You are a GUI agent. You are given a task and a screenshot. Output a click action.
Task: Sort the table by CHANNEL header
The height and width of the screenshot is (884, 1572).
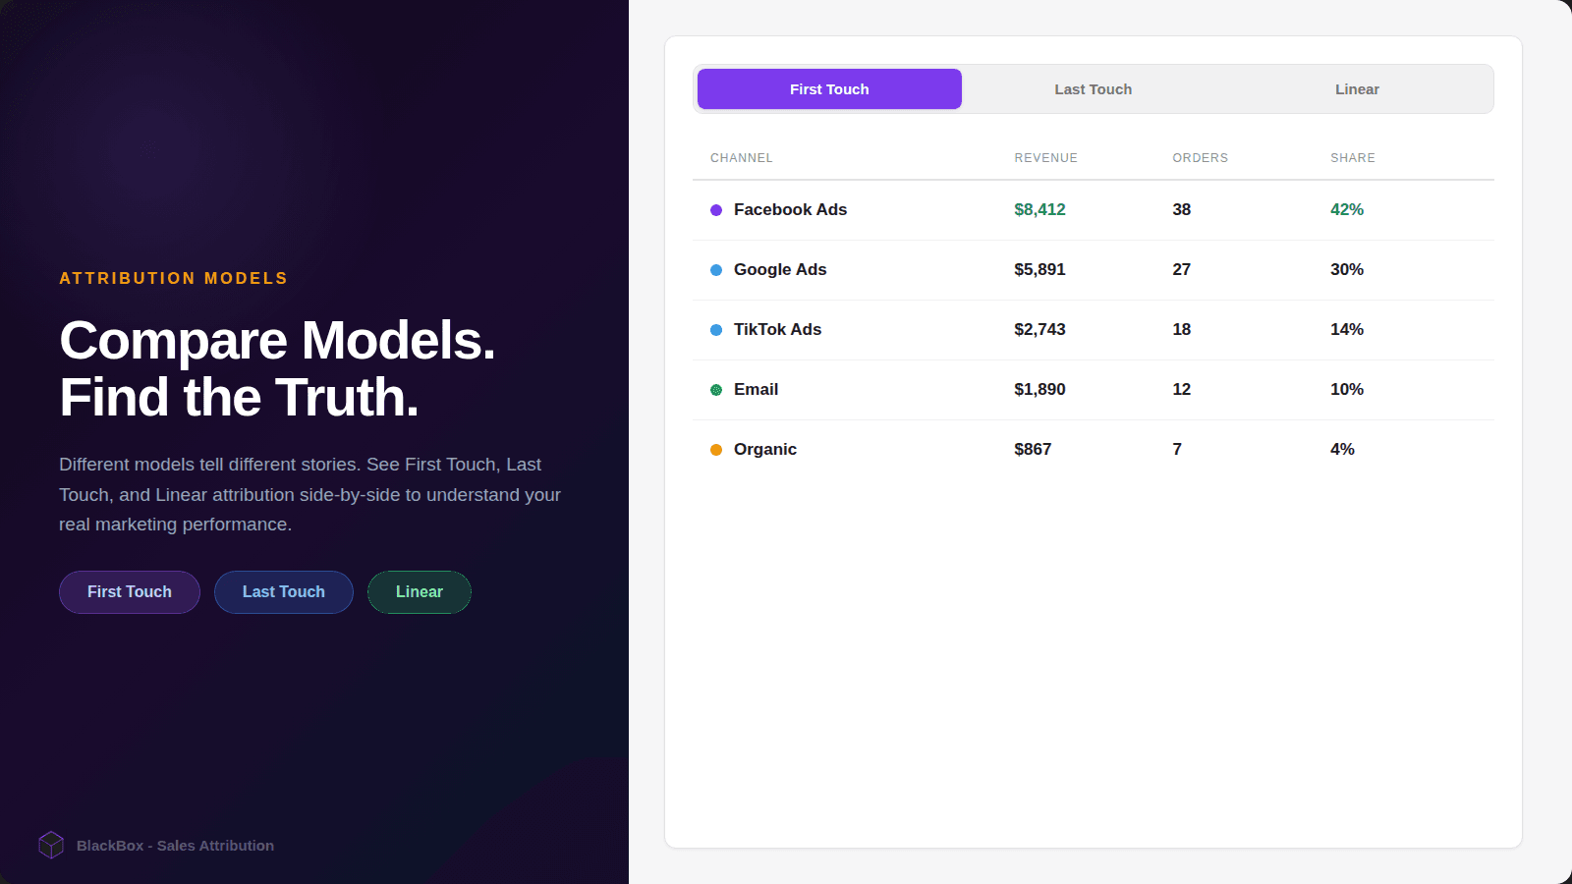click(742, 157)
